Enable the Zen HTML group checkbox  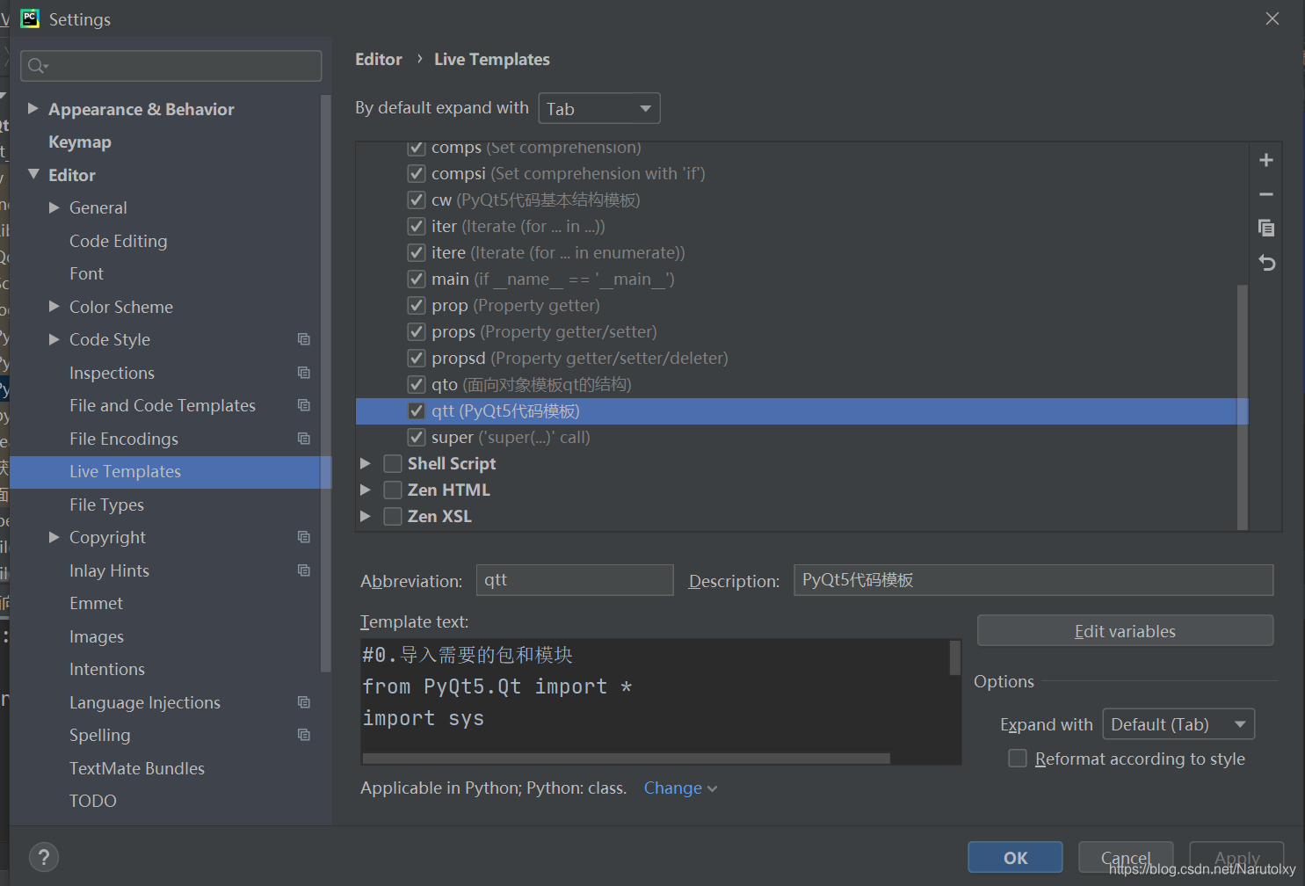[393, 490]
